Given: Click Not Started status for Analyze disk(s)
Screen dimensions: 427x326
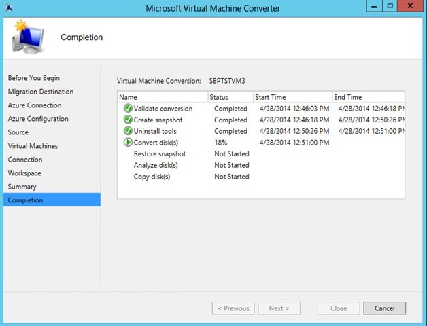Looking at the screenshot, I should tap(232, 165).
